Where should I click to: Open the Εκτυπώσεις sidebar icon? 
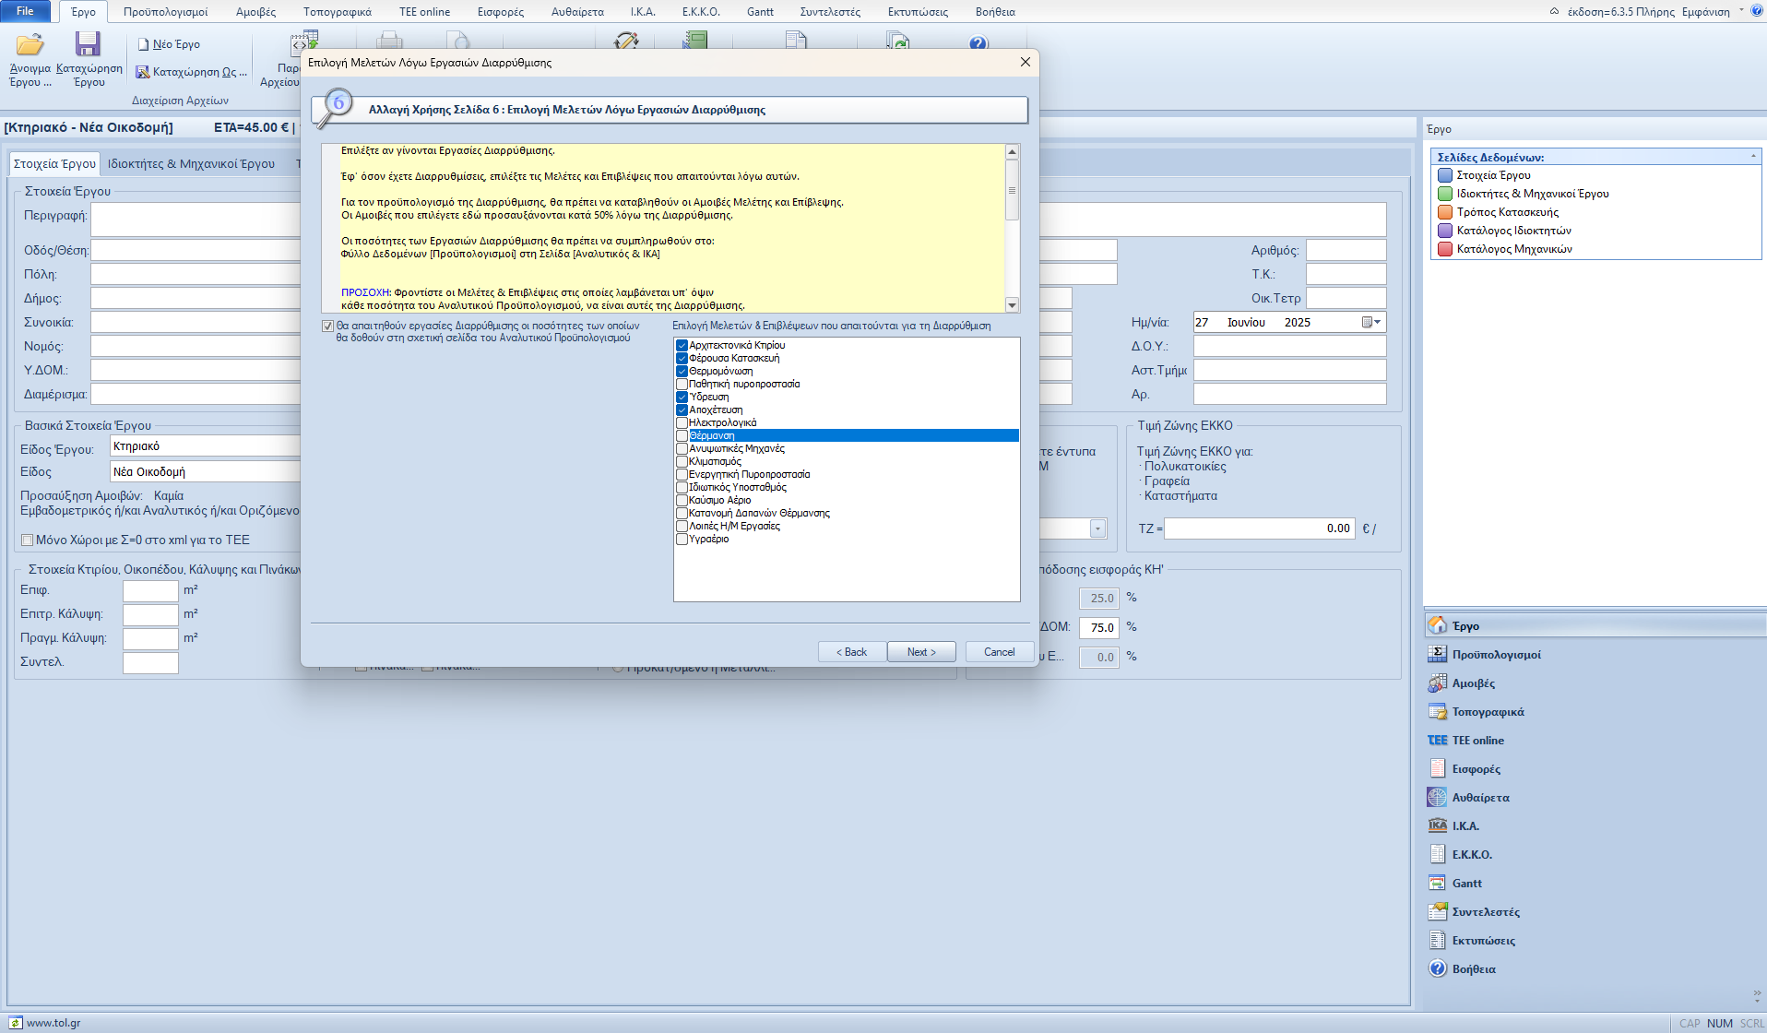1437,940
